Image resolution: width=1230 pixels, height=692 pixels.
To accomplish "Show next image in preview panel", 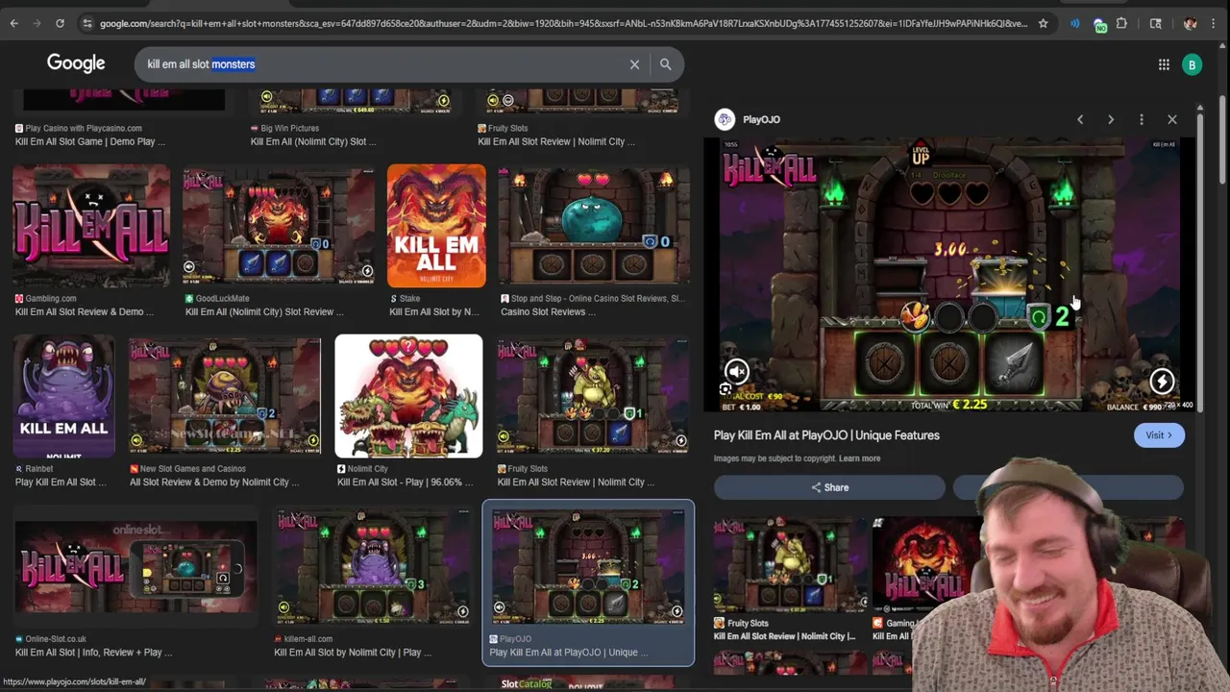I will click(1111, 119).
